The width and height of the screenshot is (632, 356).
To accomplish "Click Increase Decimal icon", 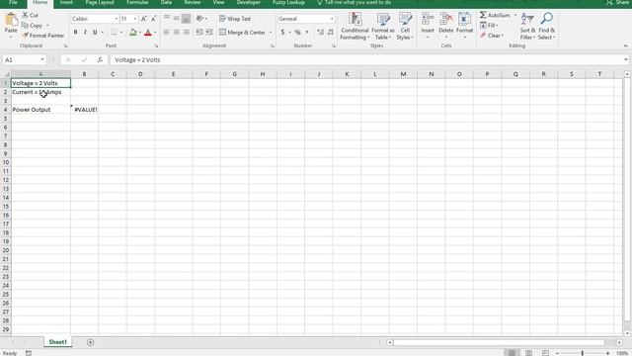I will [x=320, y=32].
